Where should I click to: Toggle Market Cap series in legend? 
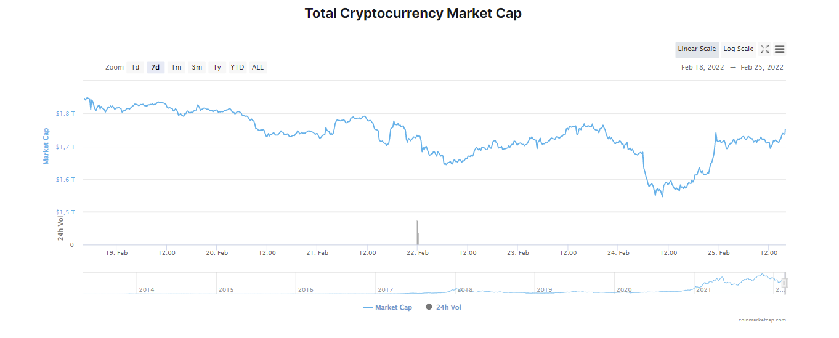[387, 307]
